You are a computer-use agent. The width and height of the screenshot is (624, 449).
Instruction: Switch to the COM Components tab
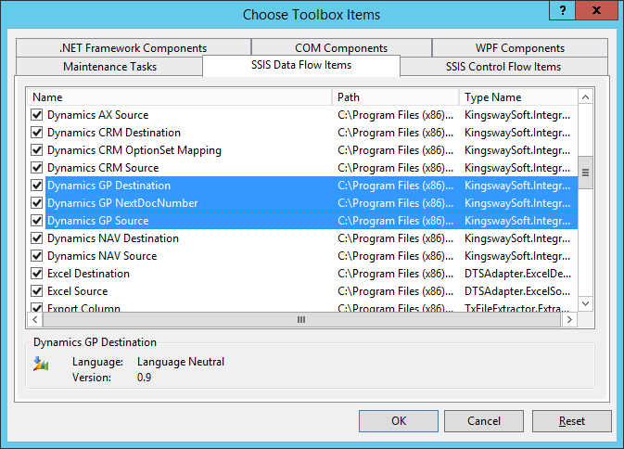point(341,47)
